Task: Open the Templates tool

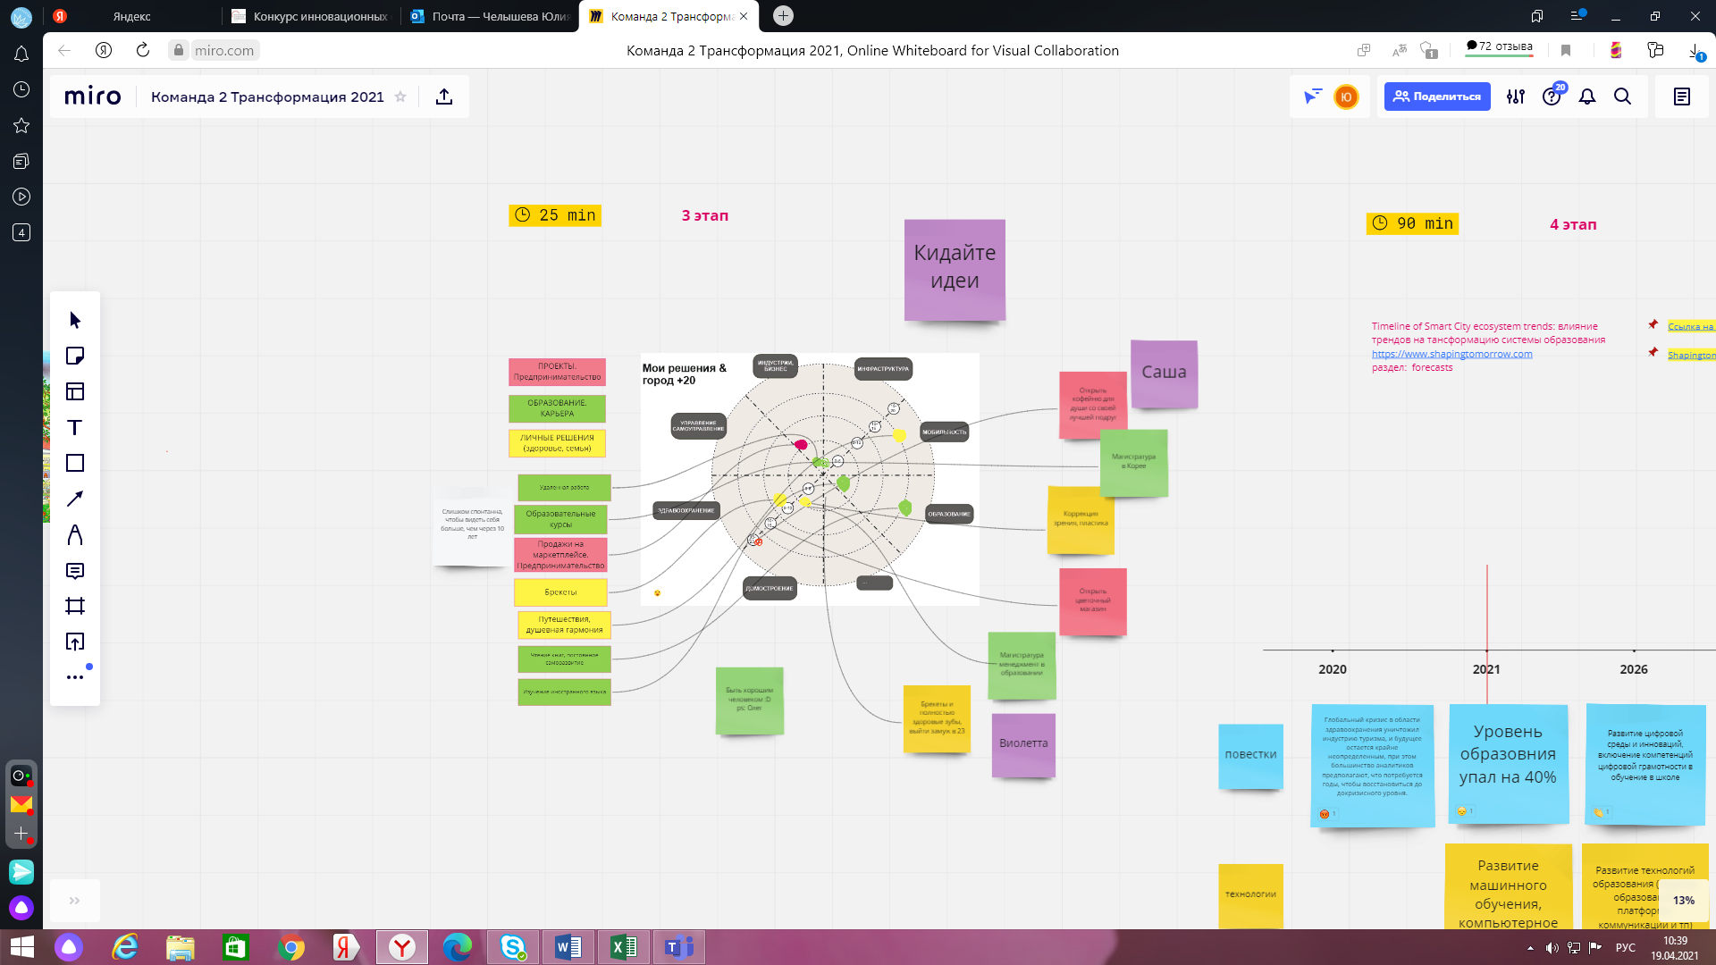Action: tap(75, 391)
